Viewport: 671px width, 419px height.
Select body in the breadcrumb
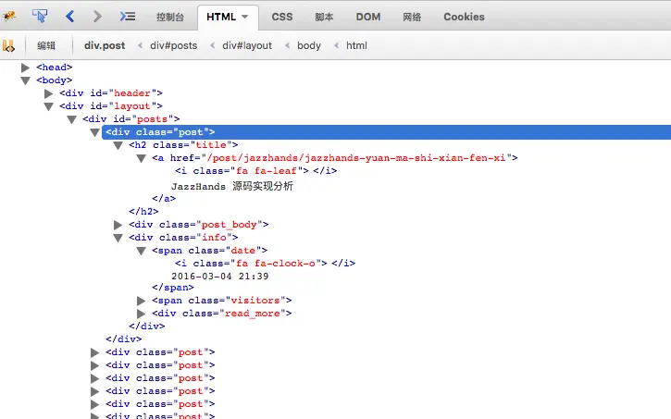309,45
